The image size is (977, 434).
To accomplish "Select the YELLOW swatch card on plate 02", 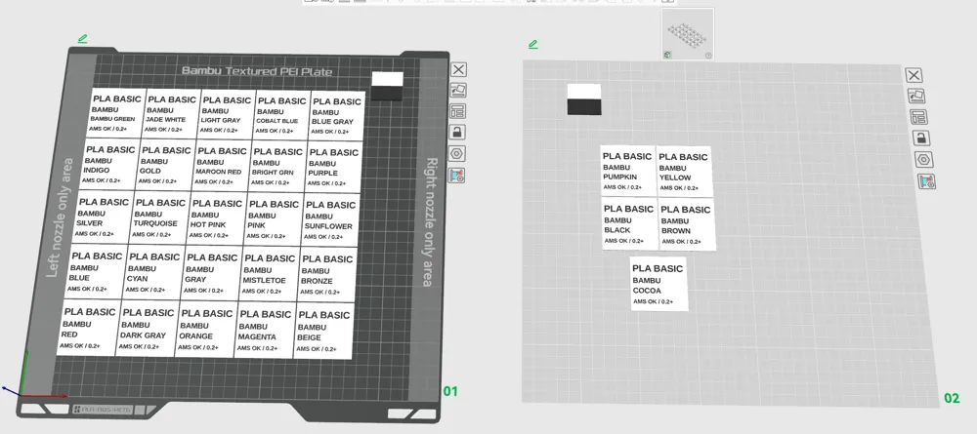I will click(685, 172).
